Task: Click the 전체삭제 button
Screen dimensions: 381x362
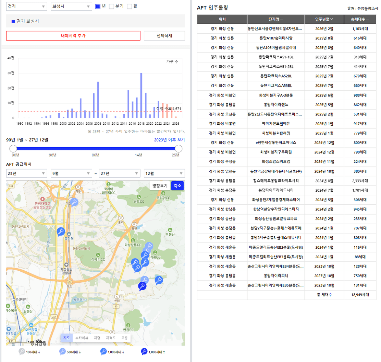Action: tap(164, 36)
